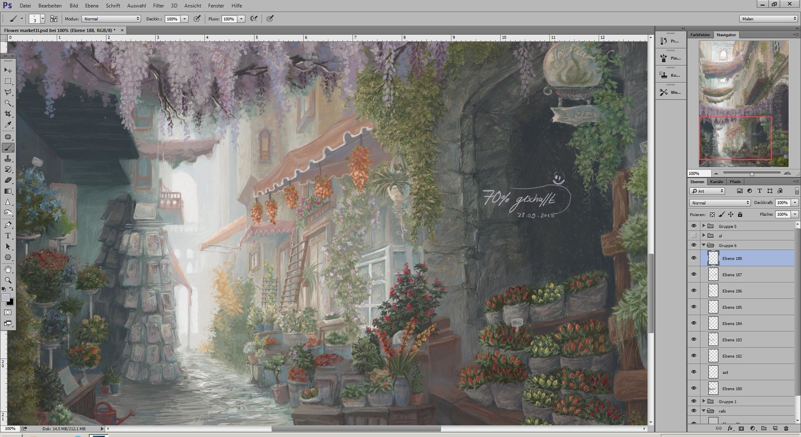Select the Hand tool

click(8, 269)
